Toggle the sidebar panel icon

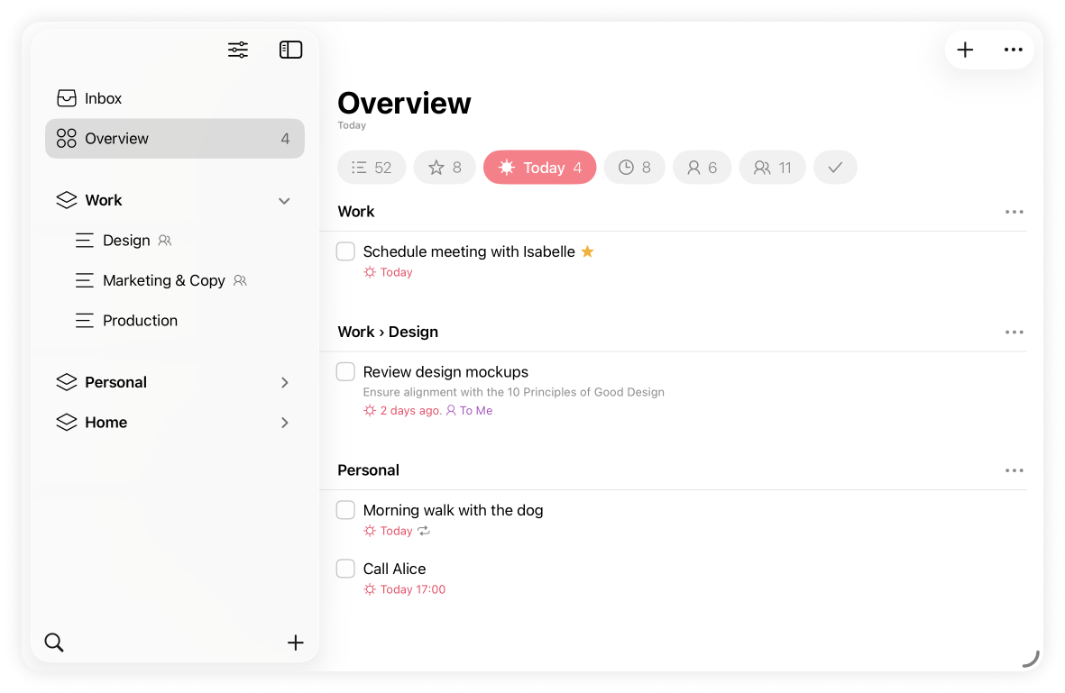tap(290, 50)
